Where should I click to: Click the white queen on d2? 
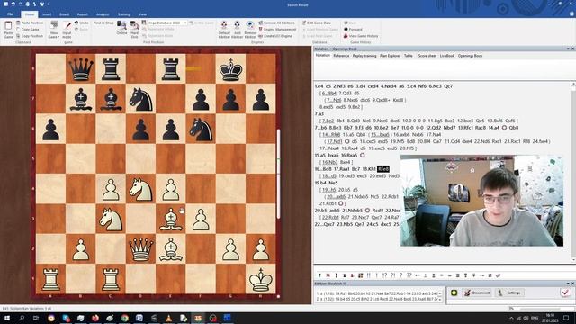(140, 248)
